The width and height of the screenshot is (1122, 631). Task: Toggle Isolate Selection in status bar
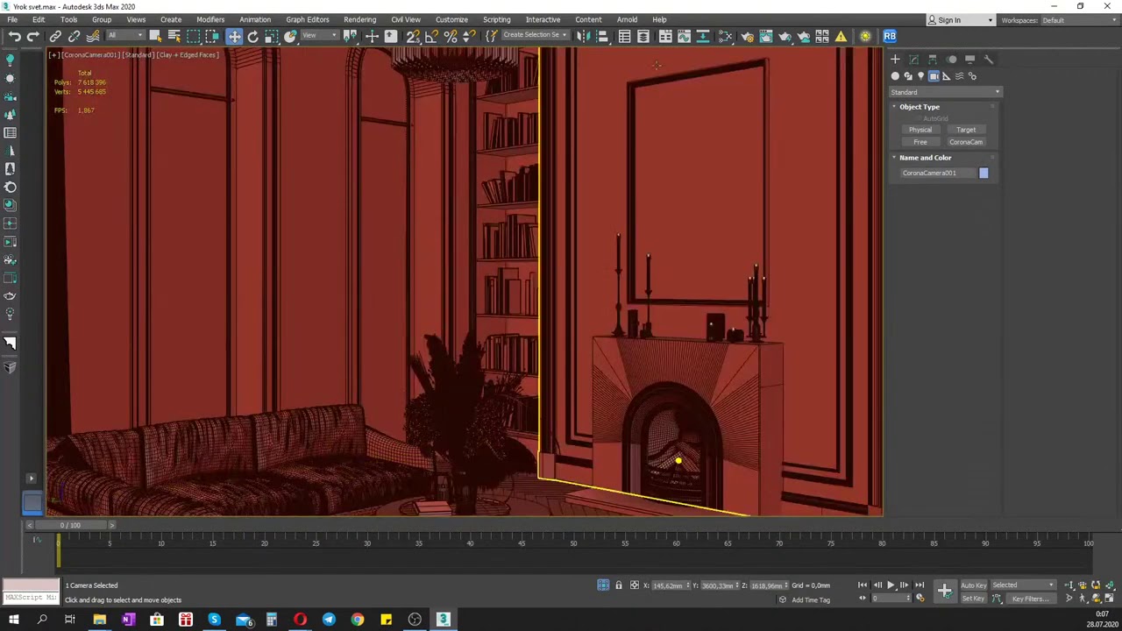(x=603, y=585)
